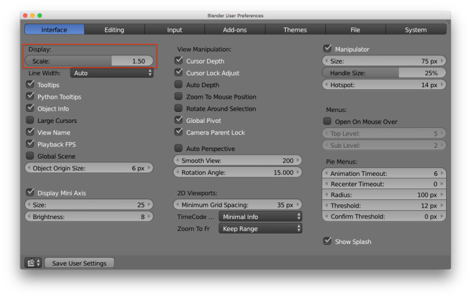The image size is (471, 298).
Task: Increase Rotation Angle with right arrow
Action: pos(298,173)
